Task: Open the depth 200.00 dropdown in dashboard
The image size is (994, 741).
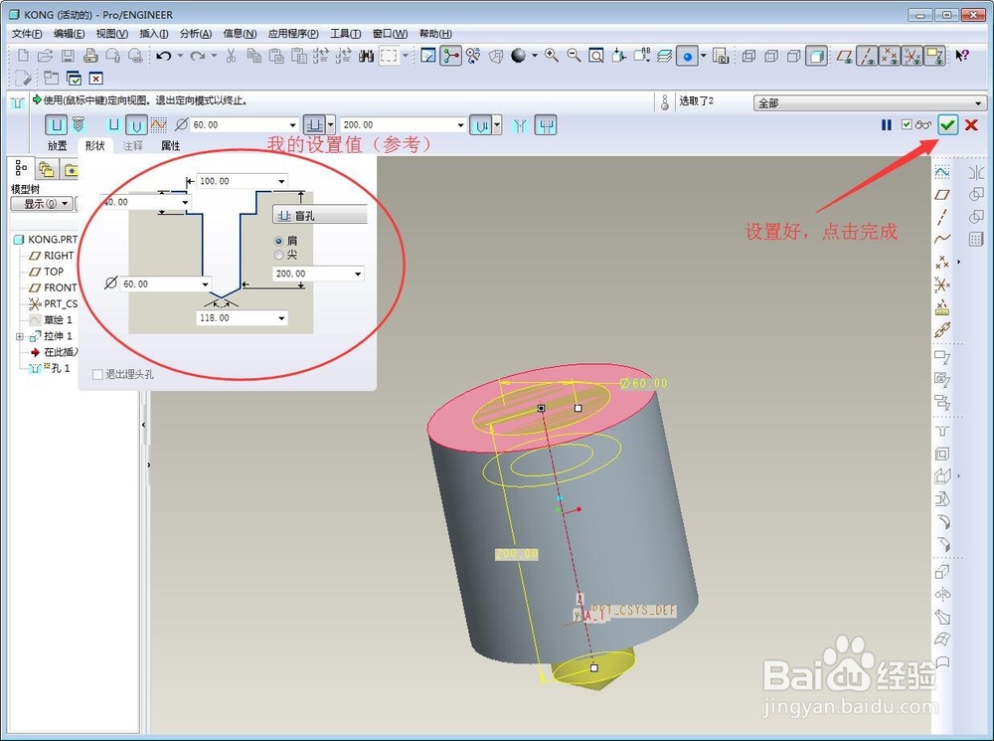Action: point(460,125)
